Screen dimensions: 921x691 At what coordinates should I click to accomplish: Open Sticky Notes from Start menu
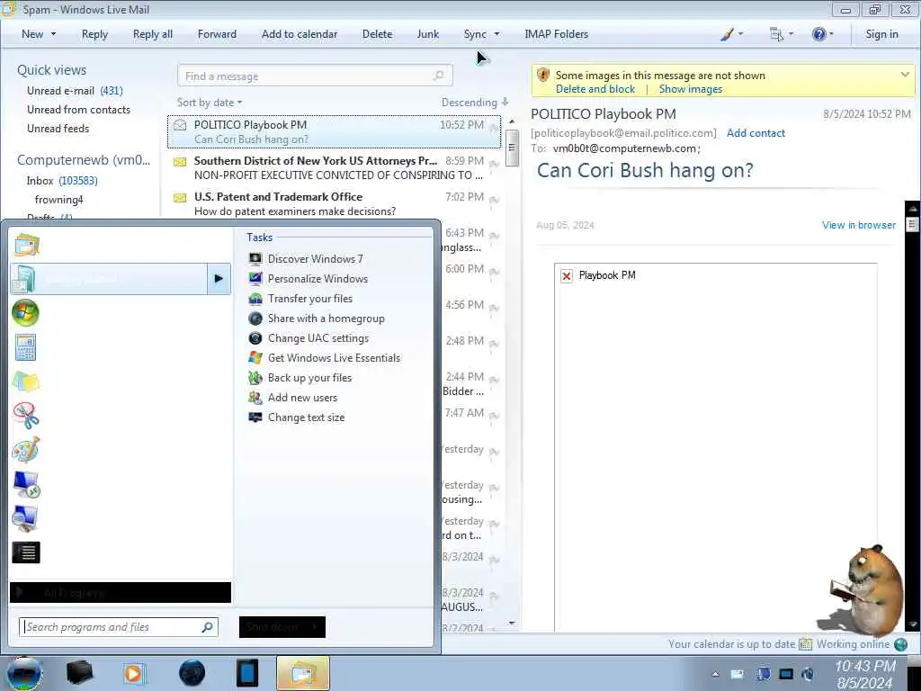point(25,381)
